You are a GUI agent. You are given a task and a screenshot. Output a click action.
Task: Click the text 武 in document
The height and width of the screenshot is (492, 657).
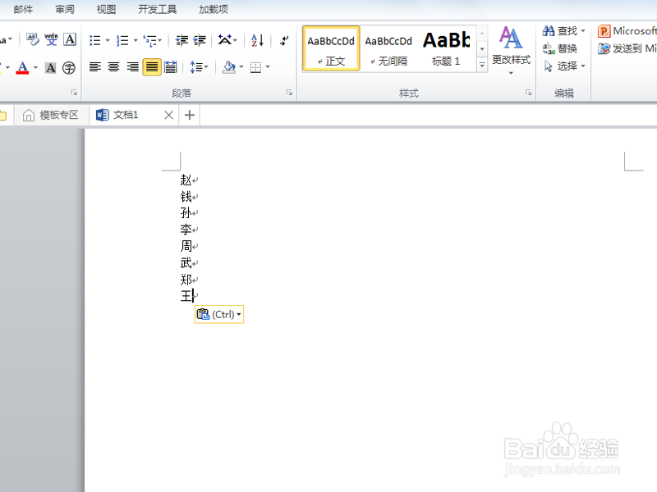(x=186, y=262)
